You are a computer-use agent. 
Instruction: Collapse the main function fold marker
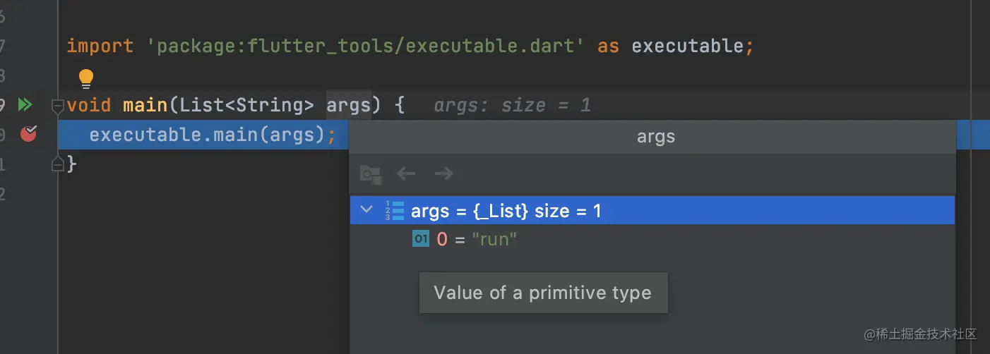pos(57,106)
